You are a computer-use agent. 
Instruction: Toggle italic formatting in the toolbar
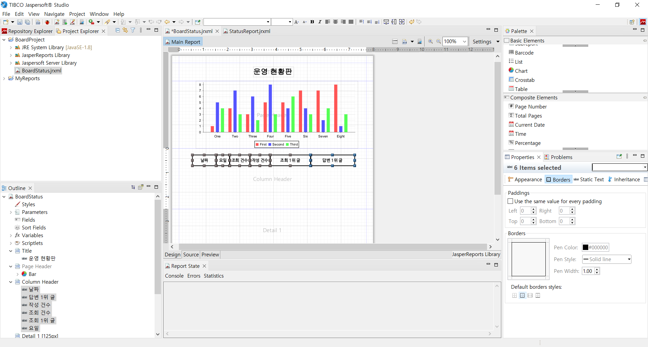click(320, 22)
